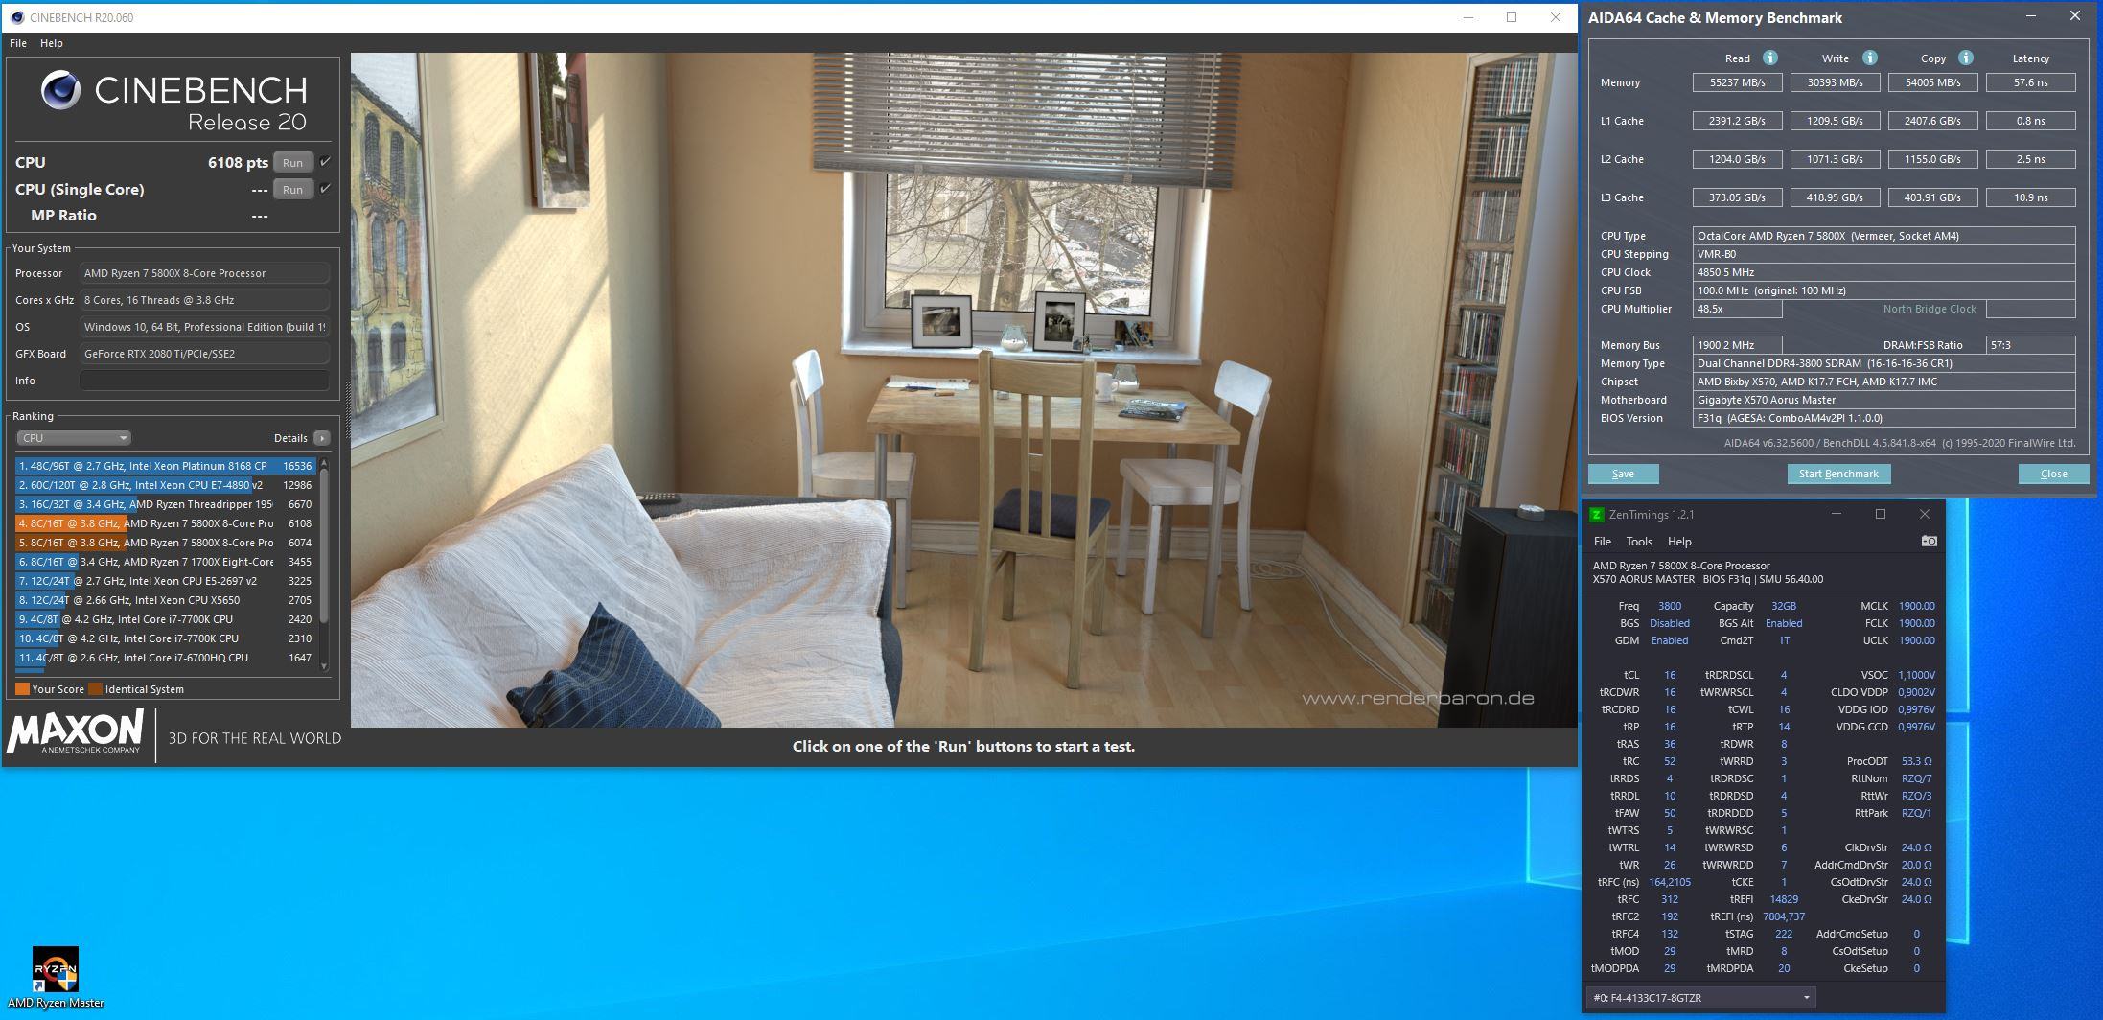Expand the ranking Details arrow
The image size is (2103, 1020).
point(322,438)
